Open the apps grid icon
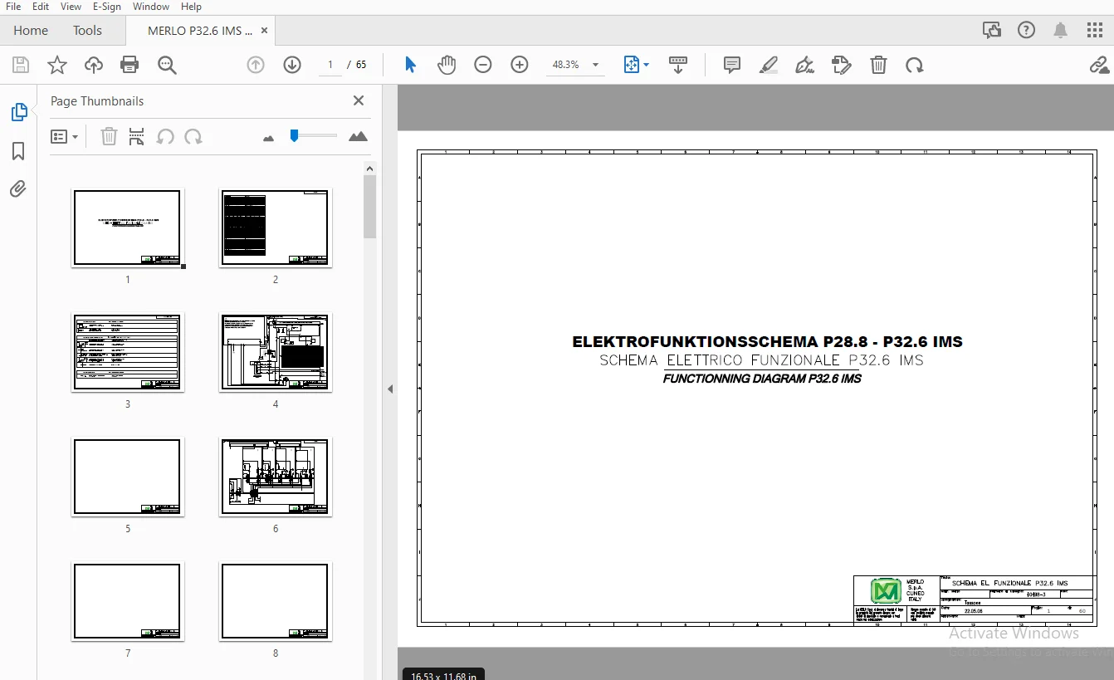 pos(1095,31)
